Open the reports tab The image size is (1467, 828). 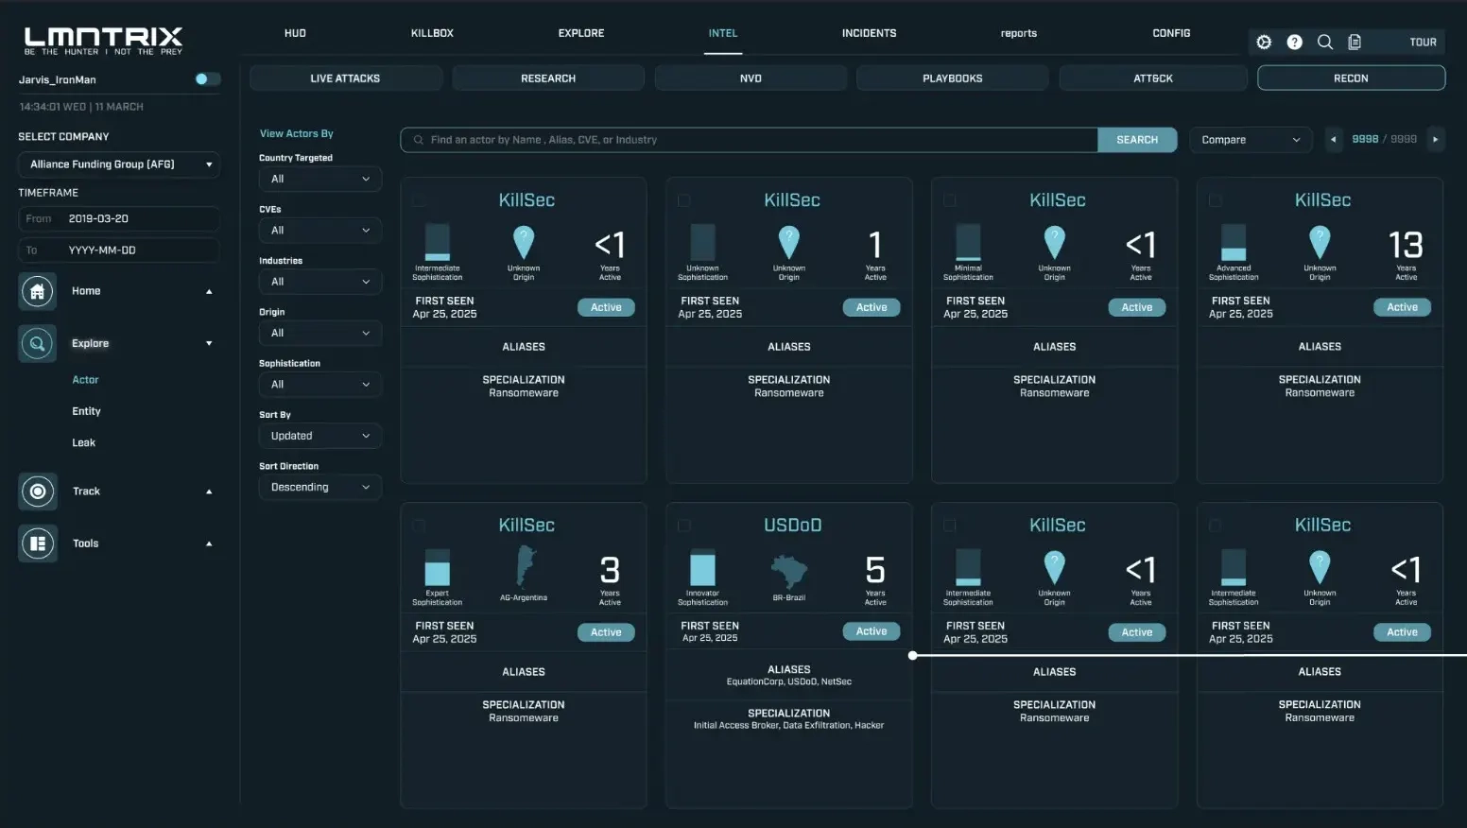[x=1019, y=33]
